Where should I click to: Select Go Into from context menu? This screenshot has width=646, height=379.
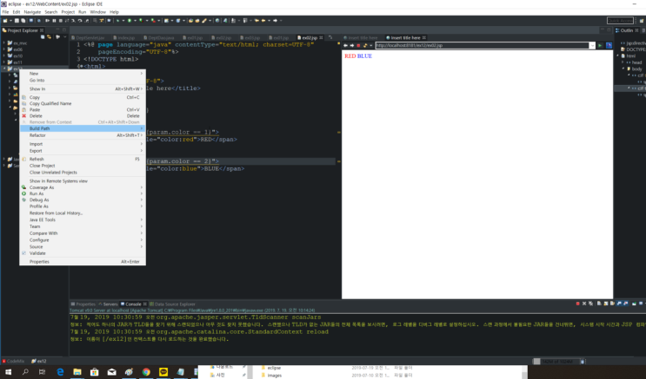point(83,80)
